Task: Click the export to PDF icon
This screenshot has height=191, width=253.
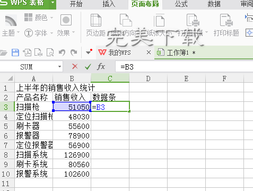Action: point(27,53)
